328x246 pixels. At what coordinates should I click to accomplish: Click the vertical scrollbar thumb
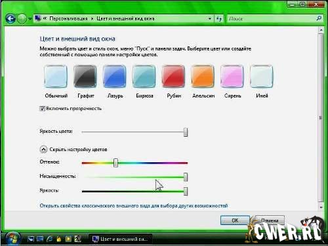pos(321,118)
